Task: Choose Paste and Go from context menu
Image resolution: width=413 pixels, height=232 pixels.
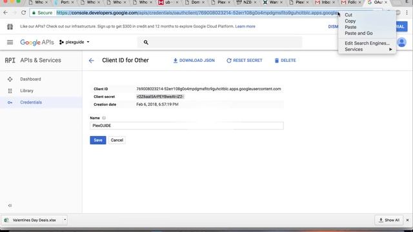Action: pos(359,33)
